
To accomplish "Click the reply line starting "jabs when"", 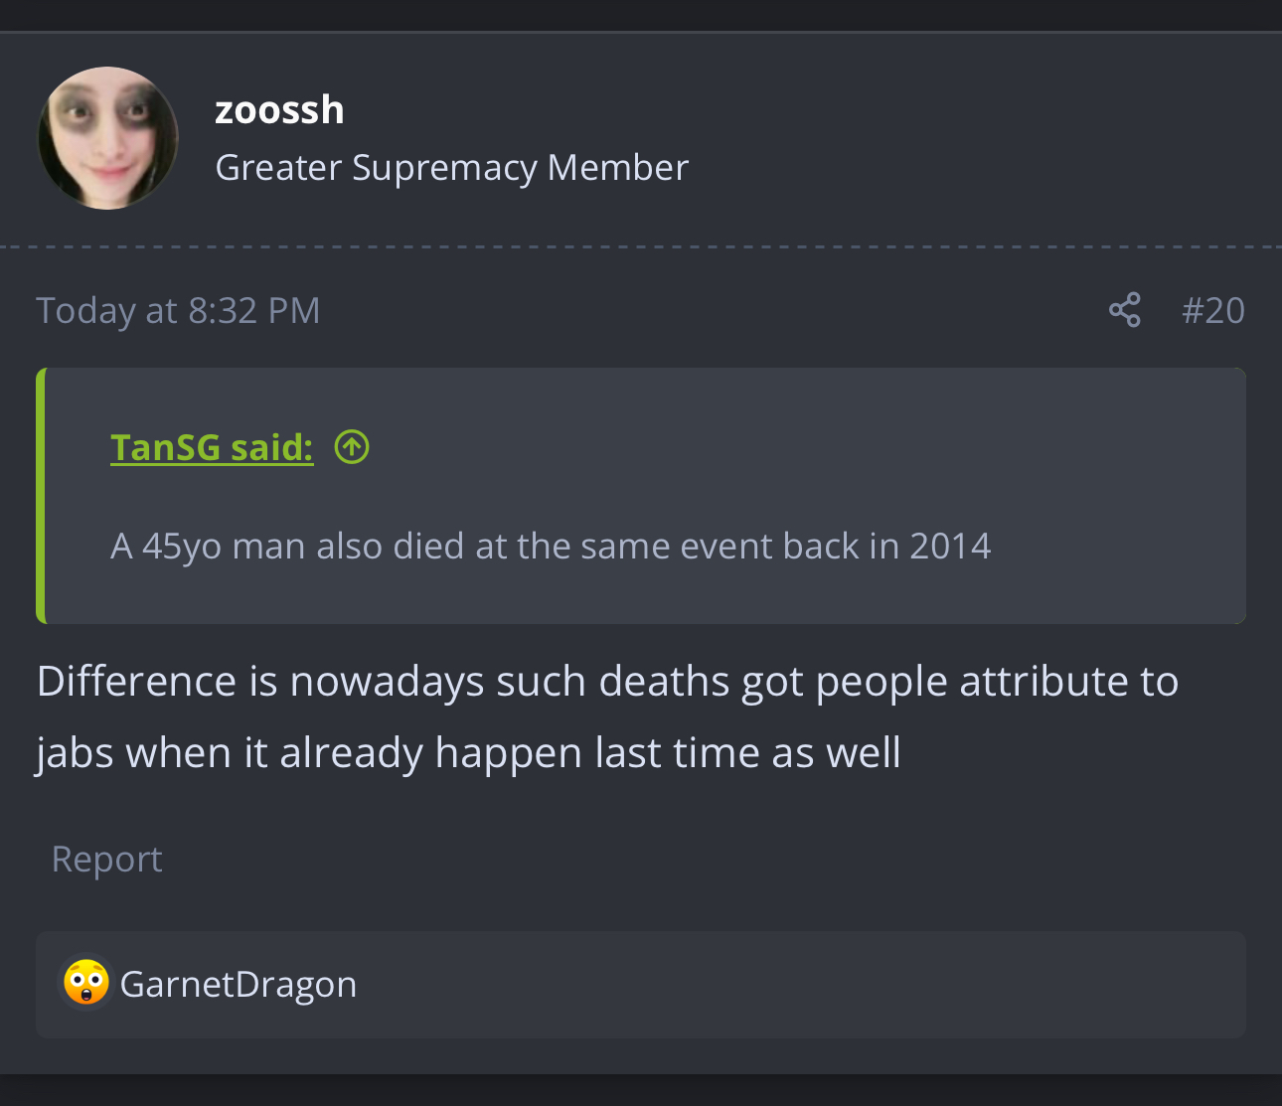I will (468, 753).
